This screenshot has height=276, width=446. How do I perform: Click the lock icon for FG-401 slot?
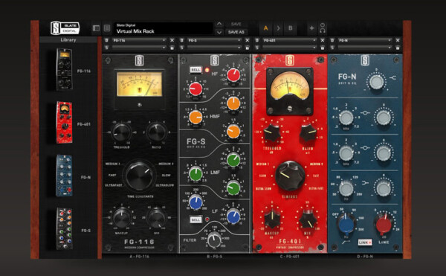point(323,48)
